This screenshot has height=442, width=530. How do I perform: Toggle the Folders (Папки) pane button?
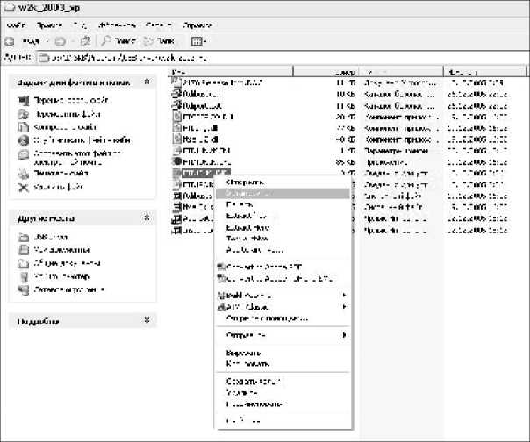[x=156, y=41]
